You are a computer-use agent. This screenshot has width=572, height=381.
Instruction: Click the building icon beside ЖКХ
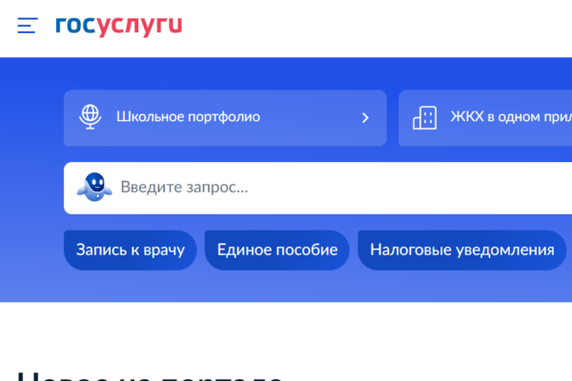[x=424, y=117]
